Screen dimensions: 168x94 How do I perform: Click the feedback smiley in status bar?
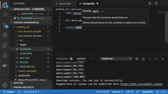point(157,92)
